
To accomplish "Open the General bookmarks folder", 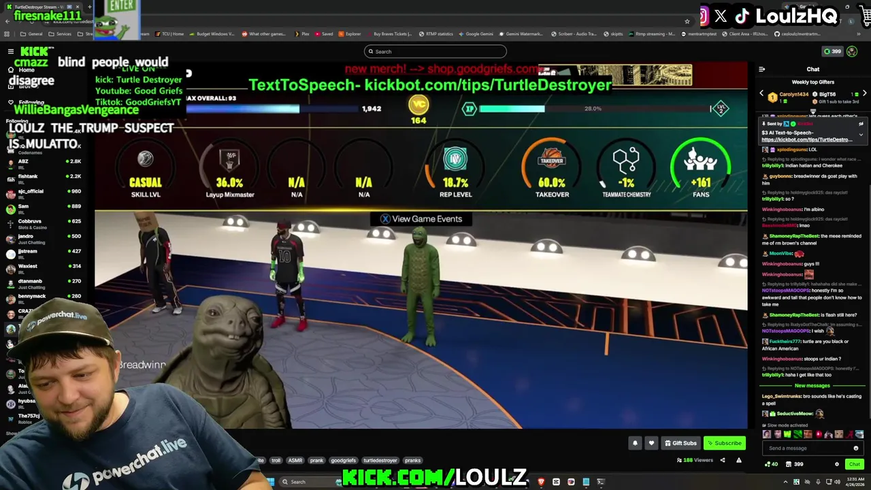I will pyautogui.click(x=31, y=34).
